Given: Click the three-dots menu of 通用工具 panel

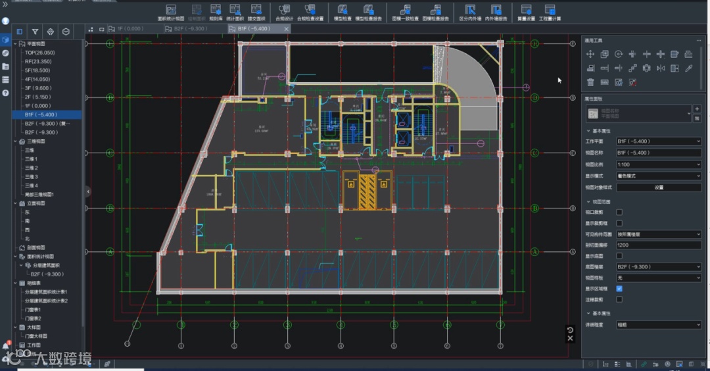Looking at the screenshot, I should pos(699,40).
